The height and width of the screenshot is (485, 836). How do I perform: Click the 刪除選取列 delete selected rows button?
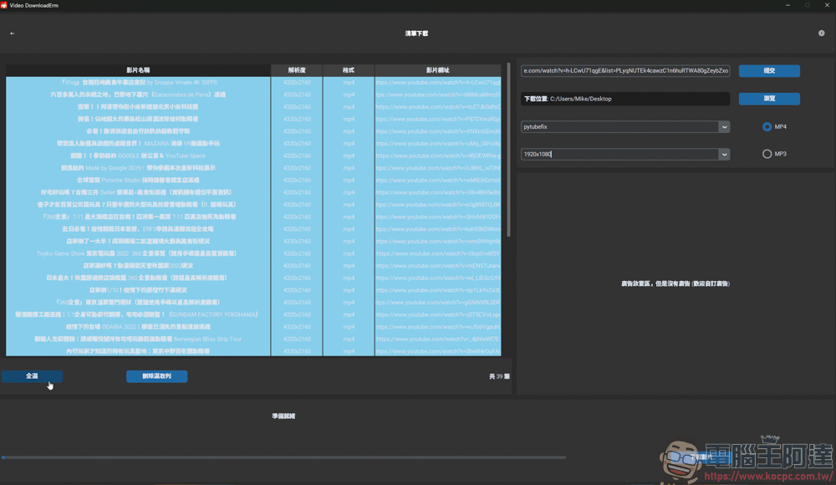[157, 376]
